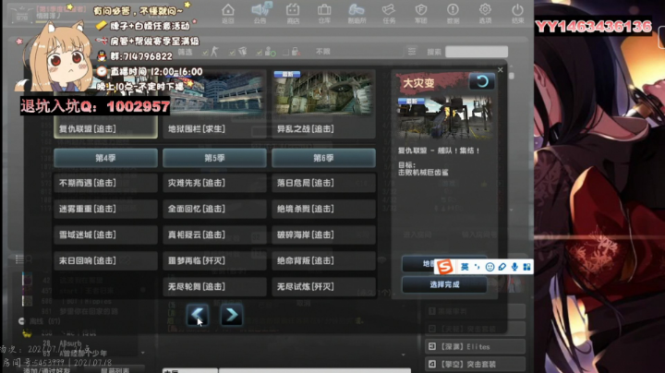This screenshot has height=373, width=665.
Task: Open the 公告 announcements megaphone icon
Action: (x=260, y=13)
